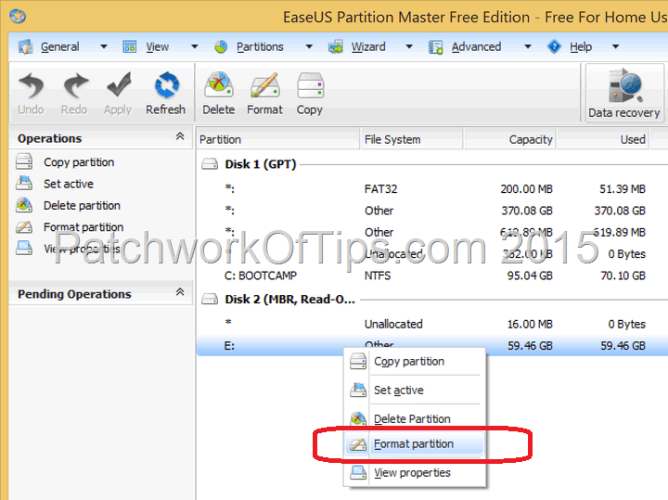The image size is (668, 500).
Task: Click Format partition link in Operations
Action: pyautogui.click(x=83, y=227)
